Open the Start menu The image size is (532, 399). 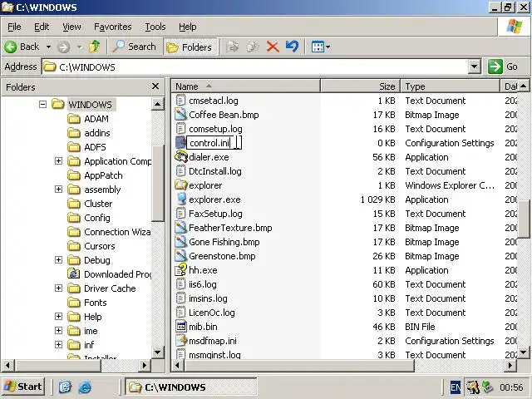pyautogui.click(x=23, y=387)
